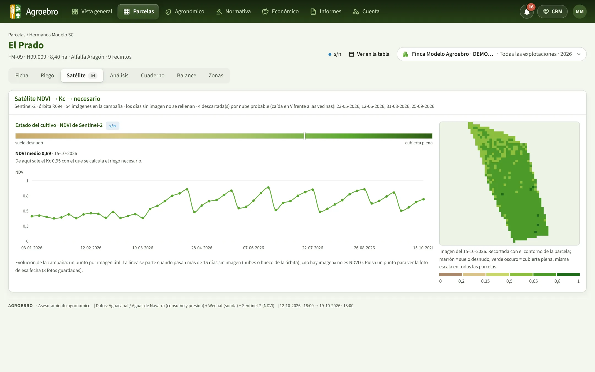Open the Balance tab
The height and width of the screenshot is (372, 595).
click(186, 76)
